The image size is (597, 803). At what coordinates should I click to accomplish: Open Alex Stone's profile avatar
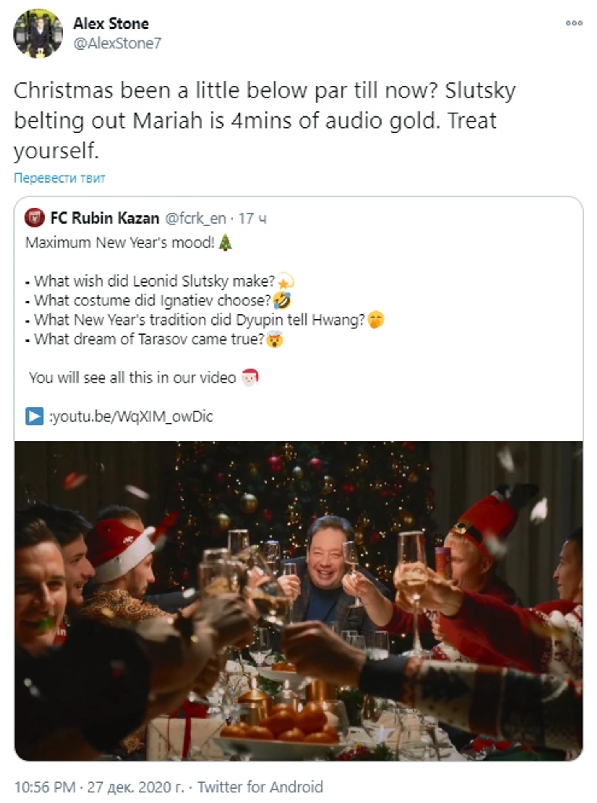click(x=38, y=33)
